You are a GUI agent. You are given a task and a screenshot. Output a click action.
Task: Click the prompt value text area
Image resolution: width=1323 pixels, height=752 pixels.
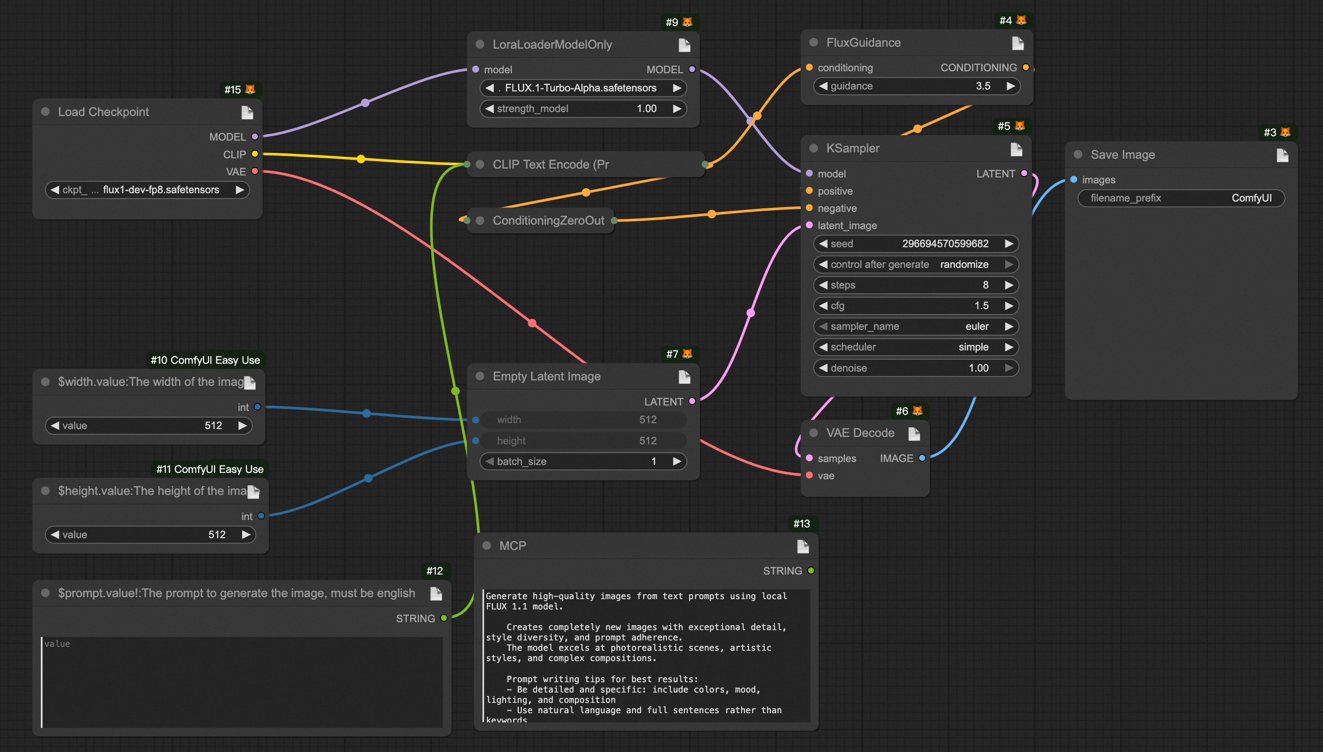coord(242,682)
